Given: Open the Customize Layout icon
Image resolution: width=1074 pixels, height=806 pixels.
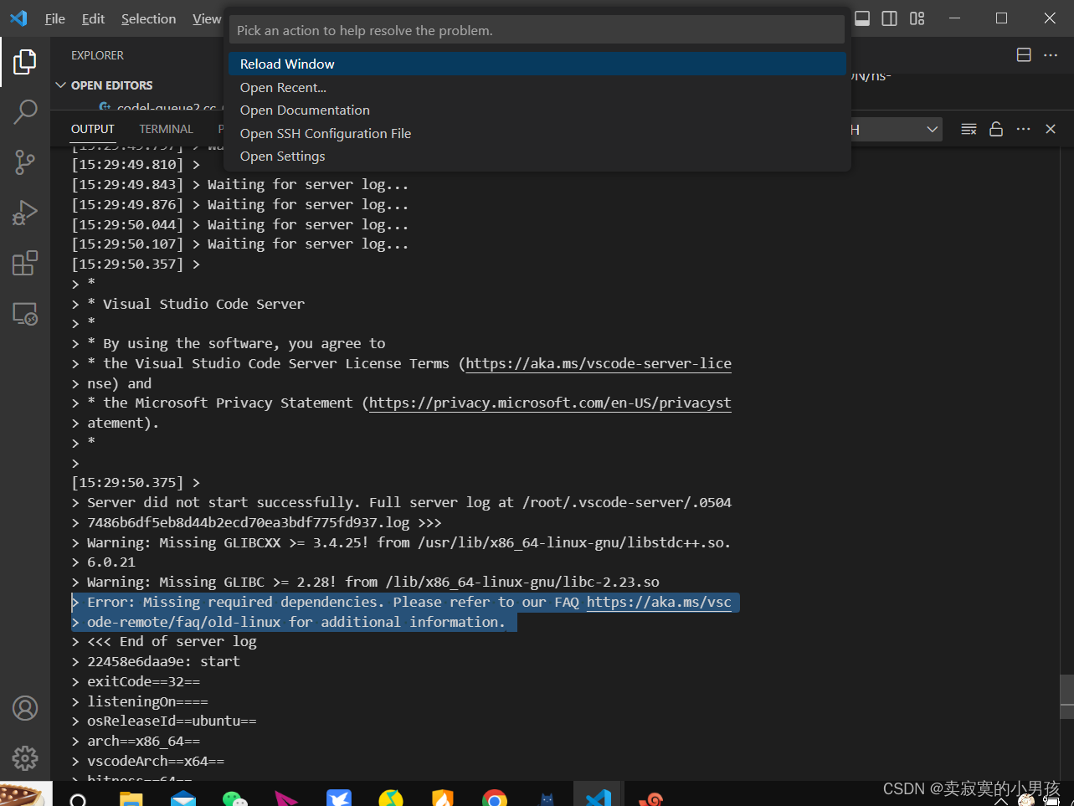Looking at the screenshot, I should coord(917,18).
